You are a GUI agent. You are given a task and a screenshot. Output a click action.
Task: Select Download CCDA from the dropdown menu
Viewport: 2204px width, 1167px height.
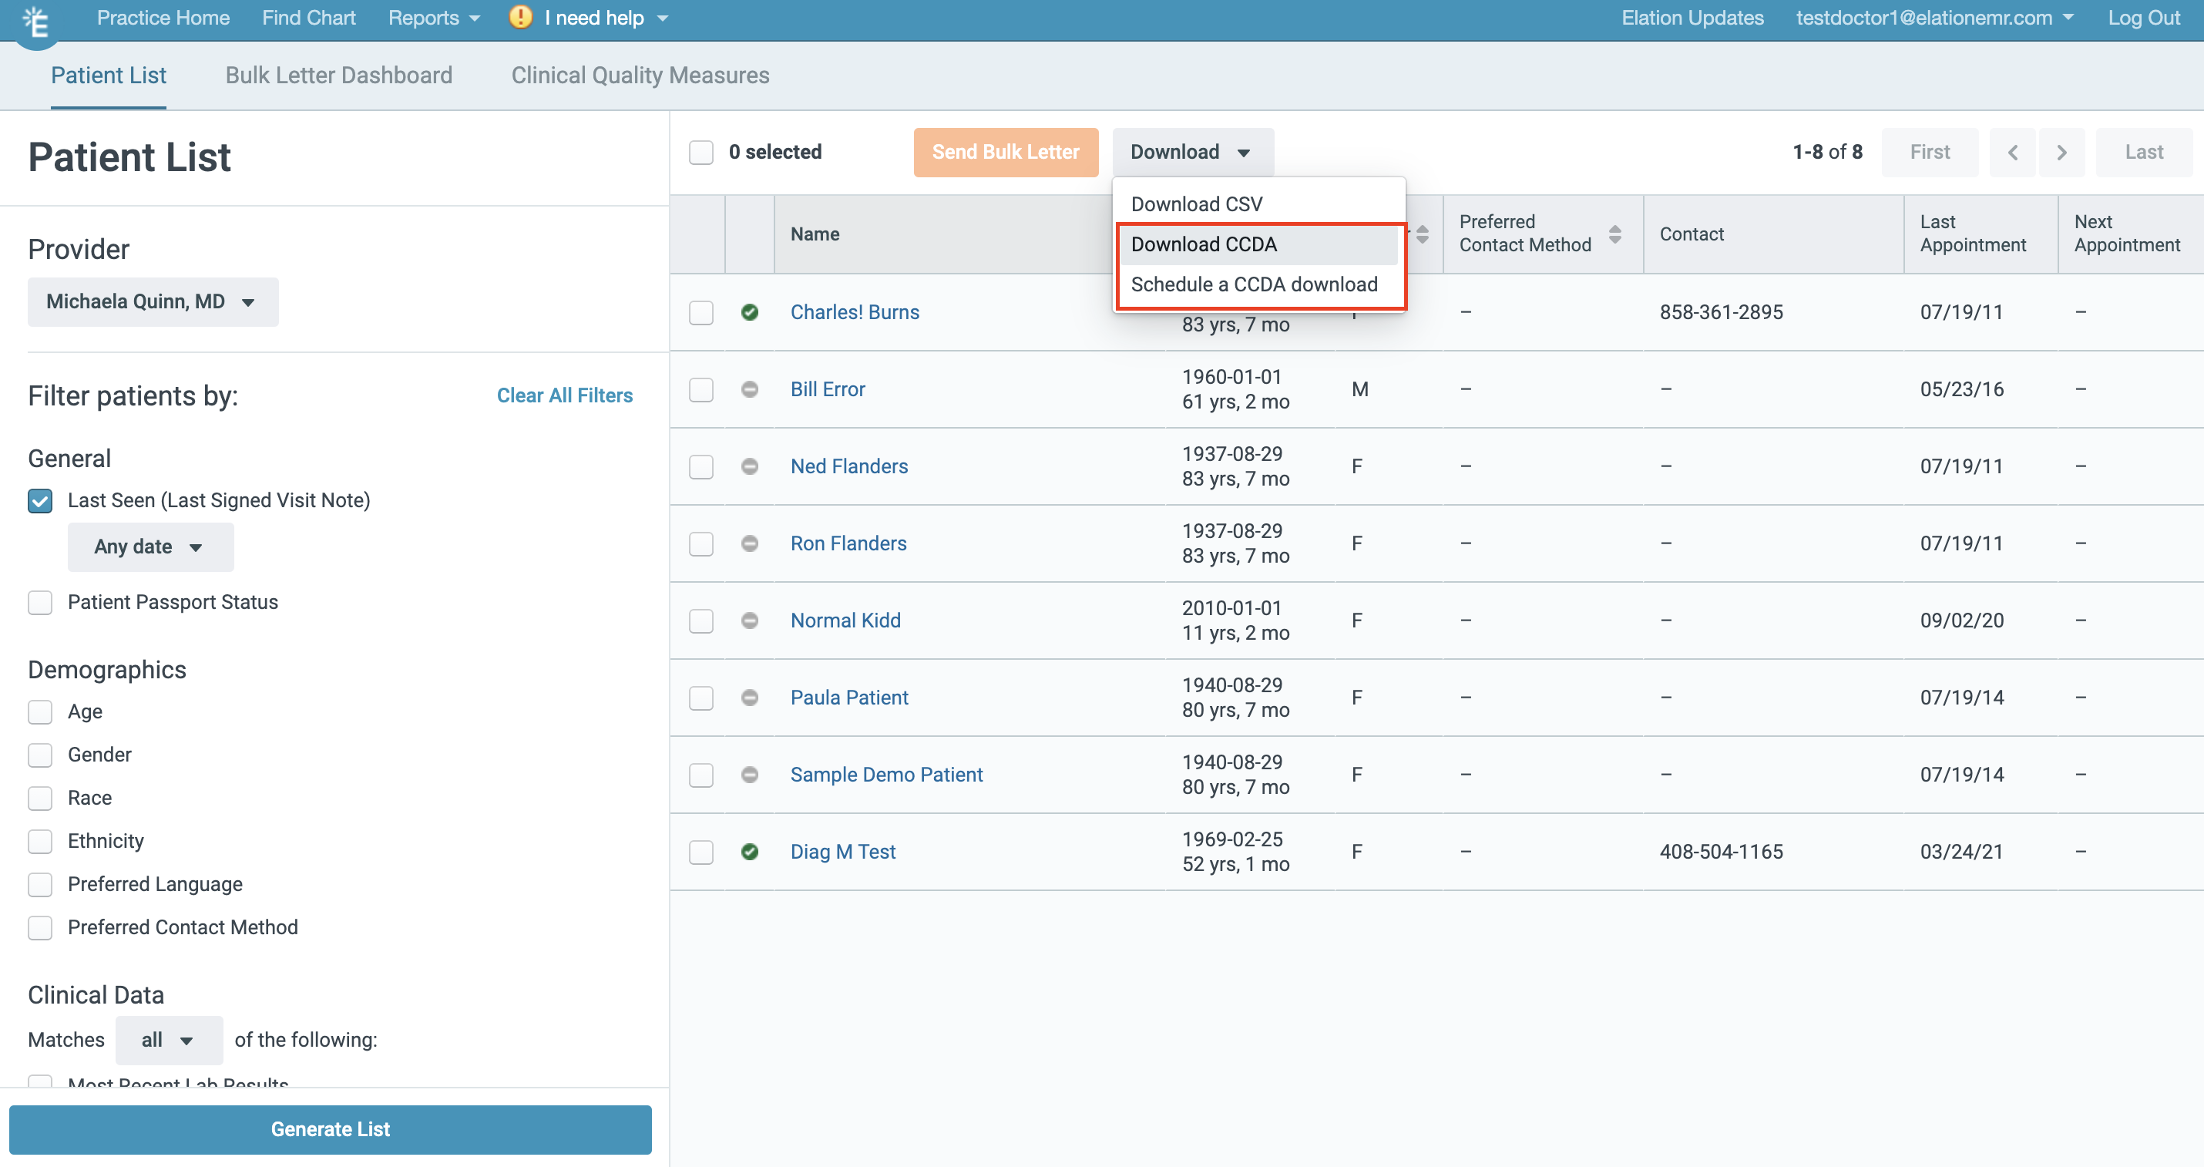[1204, 244]
